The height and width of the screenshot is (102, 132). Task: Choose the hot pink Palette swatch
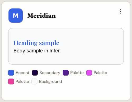11,81
